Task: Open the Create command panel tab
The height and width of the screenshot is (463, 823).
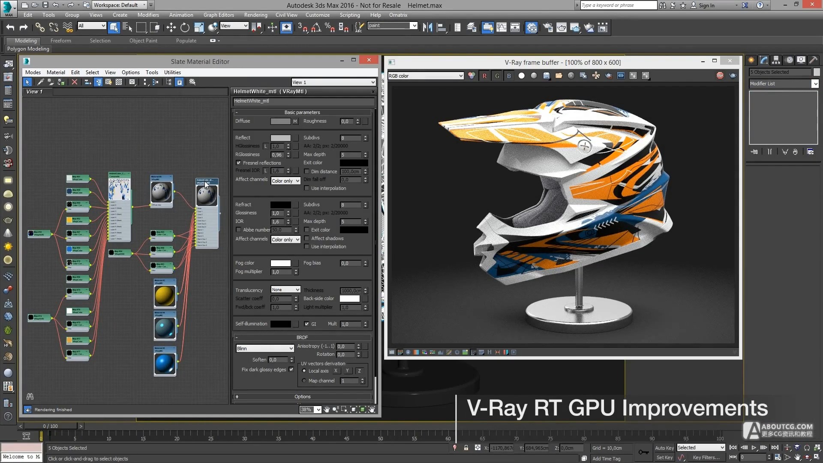Action: pos(751,60)
